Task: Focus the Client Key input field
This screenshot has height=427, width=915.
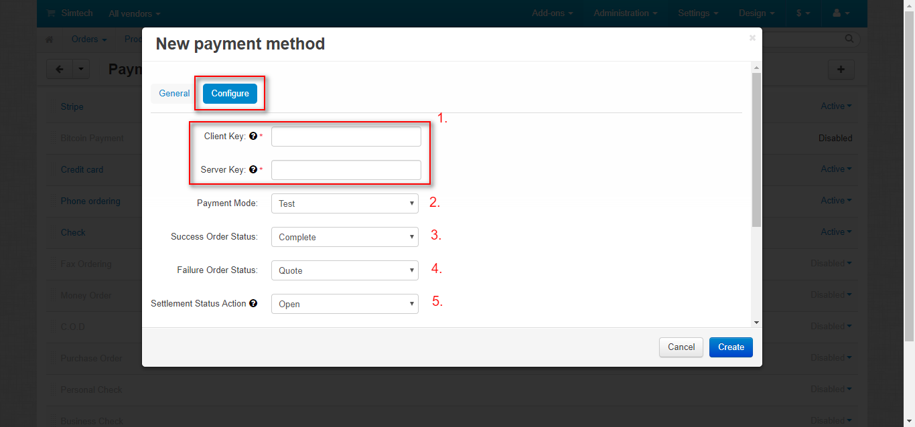Action: (x=346, y=137)
